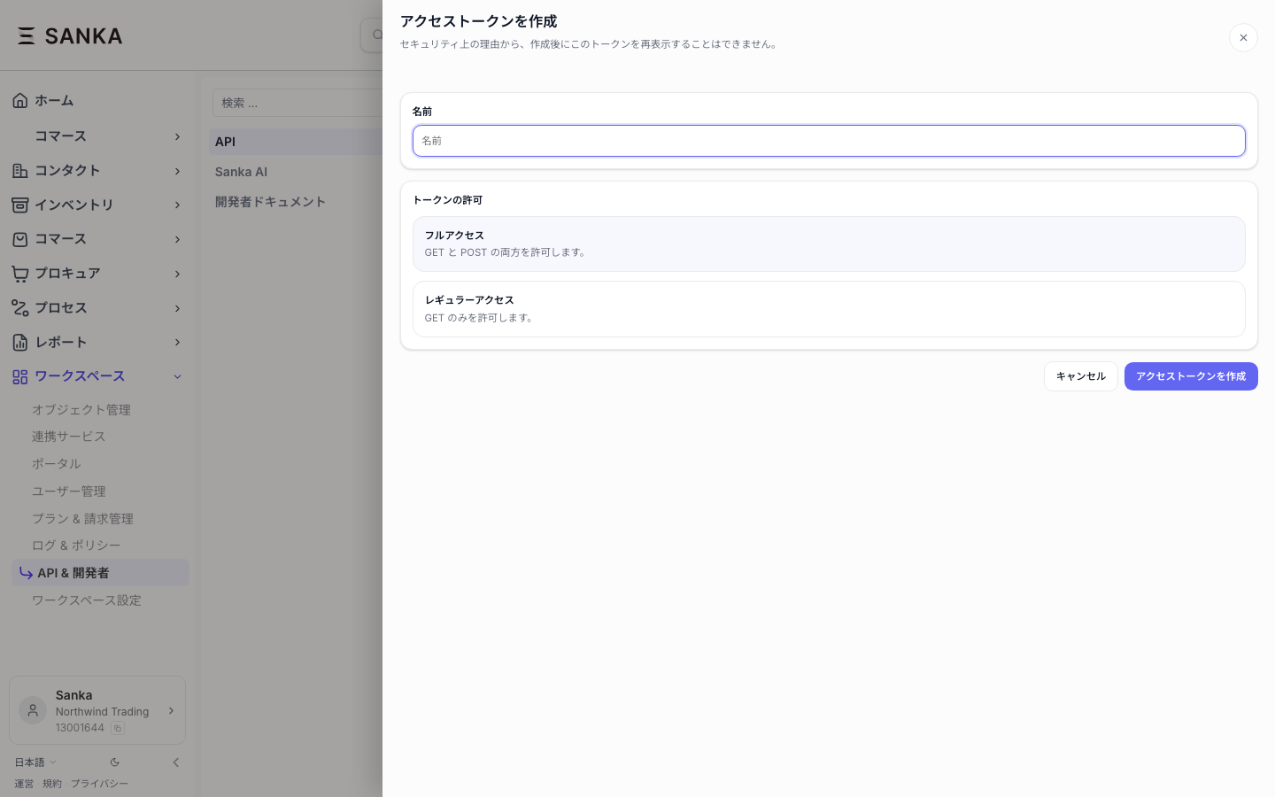Viewport: 1275px width, 797px height.
Task: Collapse the ワークスペース section chevron
Action: (177, 377)
